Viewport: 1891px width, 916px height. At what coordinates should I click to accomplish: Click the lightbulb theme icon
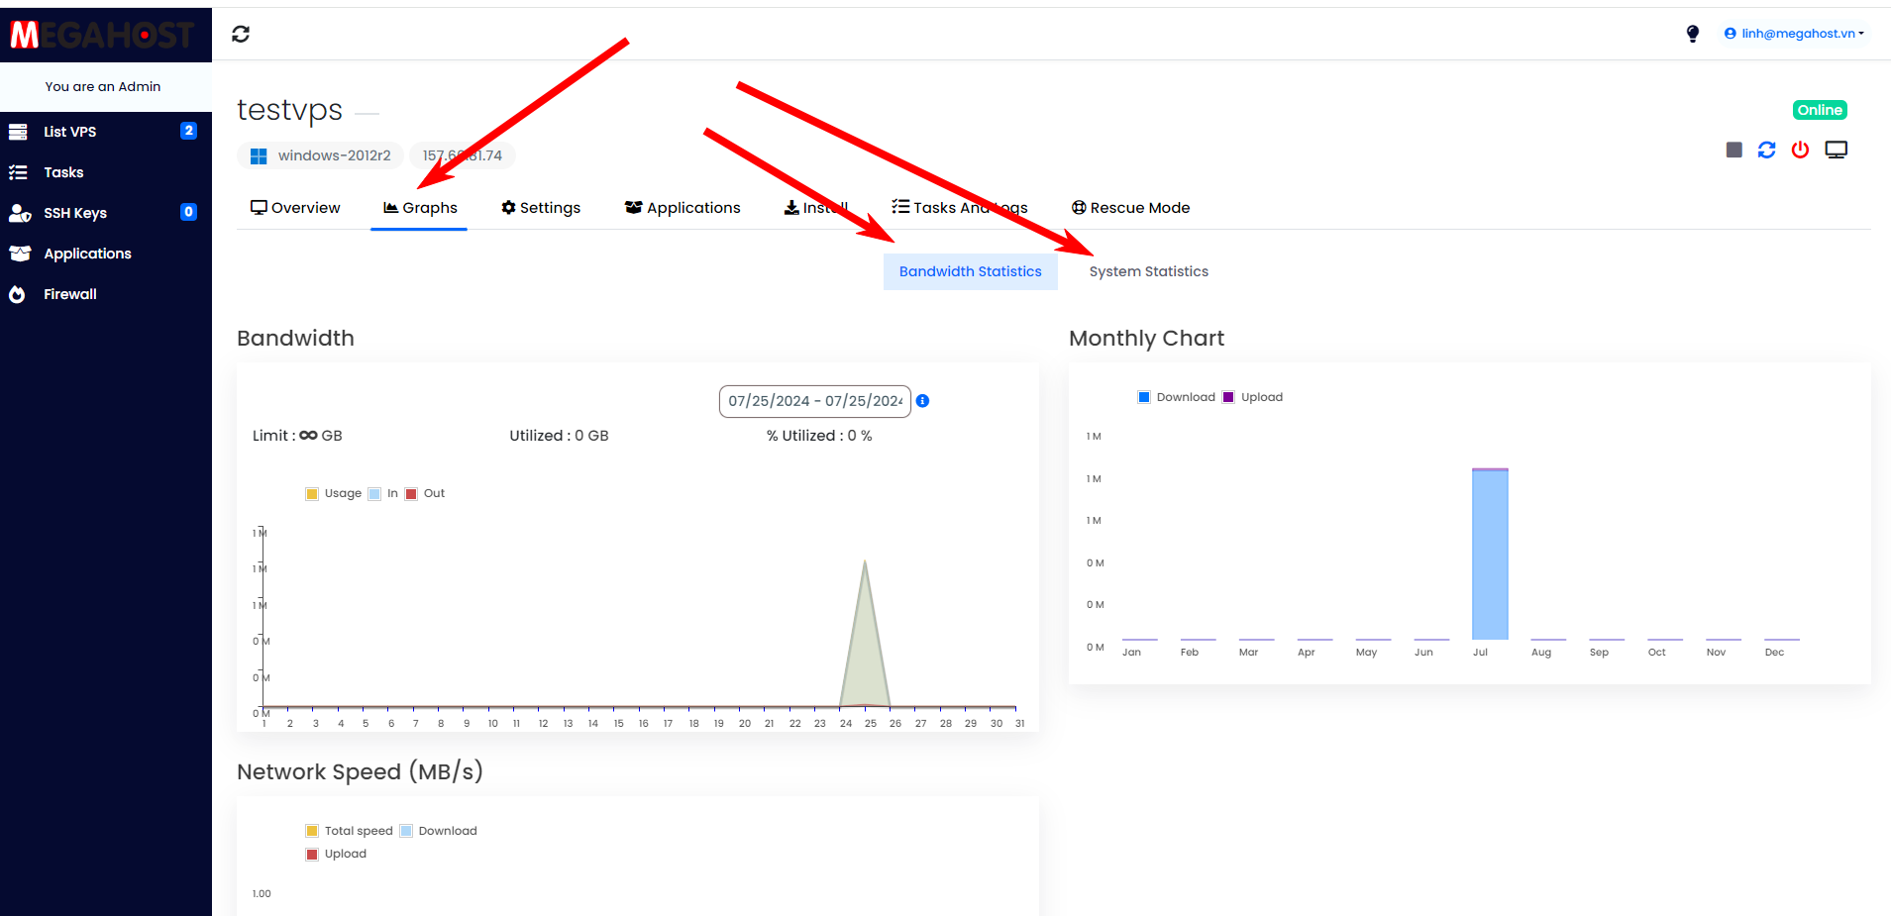click(1693, 34)
